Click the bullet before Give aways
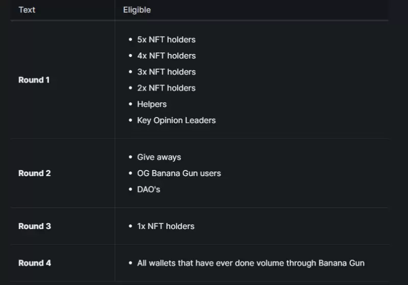 click(x=131, y=157)
